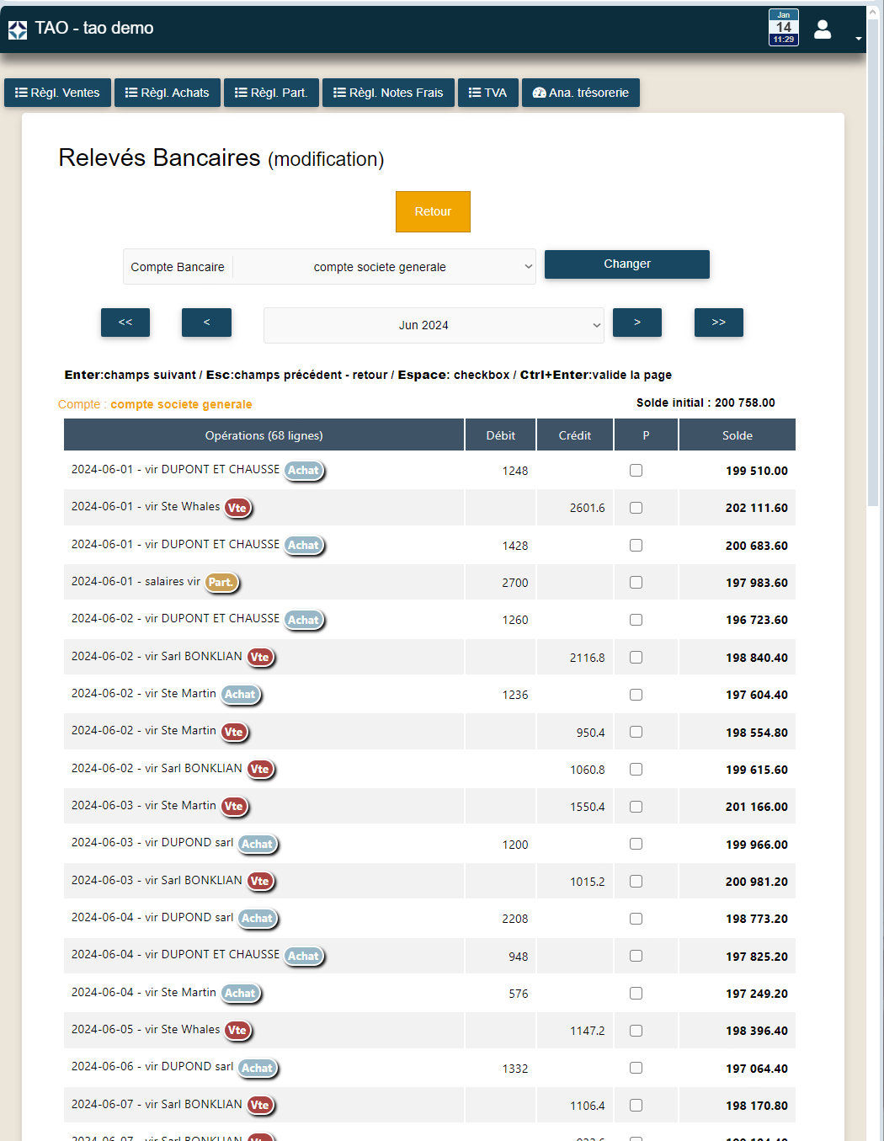The width and height of the screenshot is (884, 1141).
Task: Open the user profile icon
Action: [x=822, y=29]
